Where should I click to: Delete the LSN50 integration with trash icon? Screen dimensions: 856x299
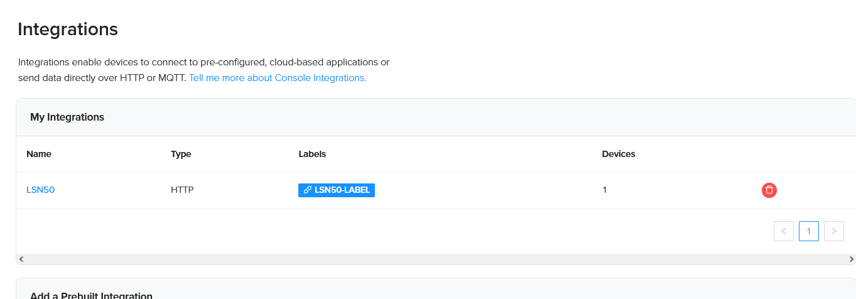(x=769, y=190)
